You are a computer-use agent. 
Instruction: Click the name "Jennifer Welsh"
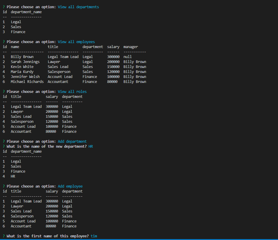(25, 77)
